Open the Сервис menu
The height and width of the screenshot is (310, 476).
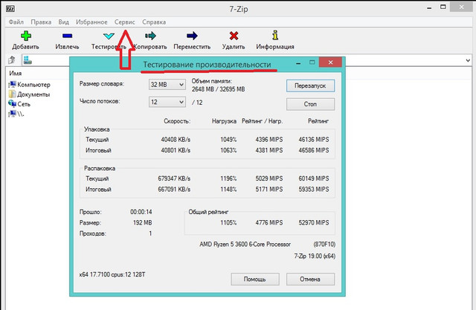coord(125,22)
